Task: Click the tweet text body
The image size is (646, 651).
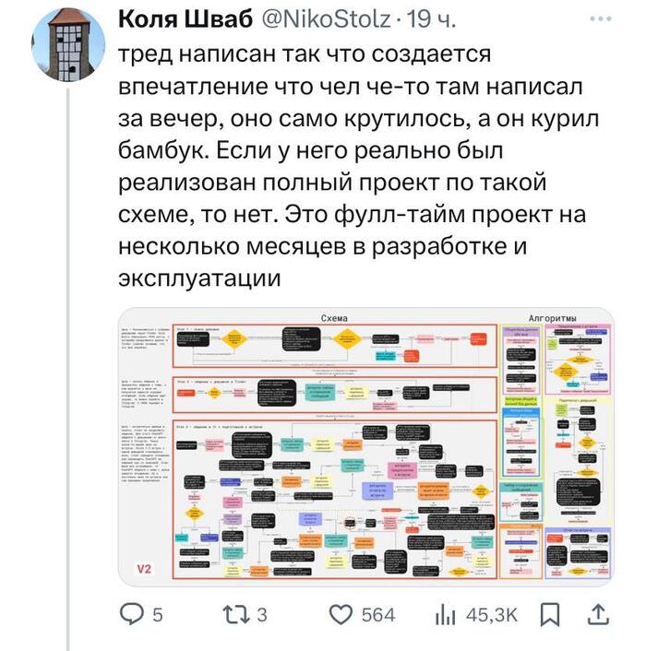Action: pos(358,165)
